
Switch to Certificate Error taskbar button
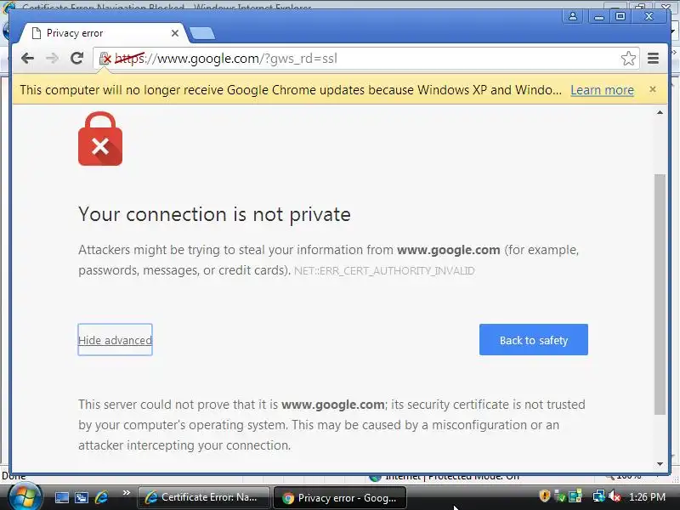[203, 497]
